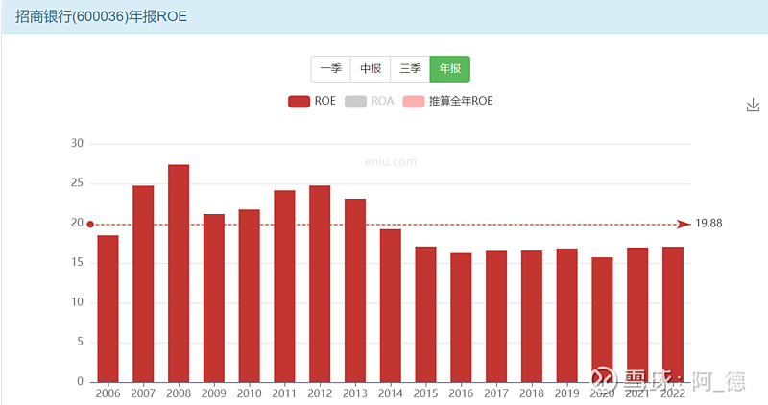Click the 2012 ROE bar

click(x=320, y=283)
